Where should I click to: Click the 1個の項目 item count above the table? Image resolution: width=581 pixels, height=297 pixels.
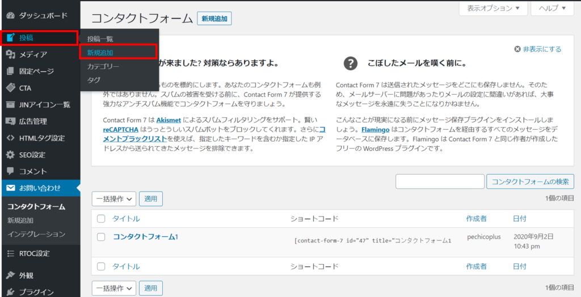(x=559, y=198)
